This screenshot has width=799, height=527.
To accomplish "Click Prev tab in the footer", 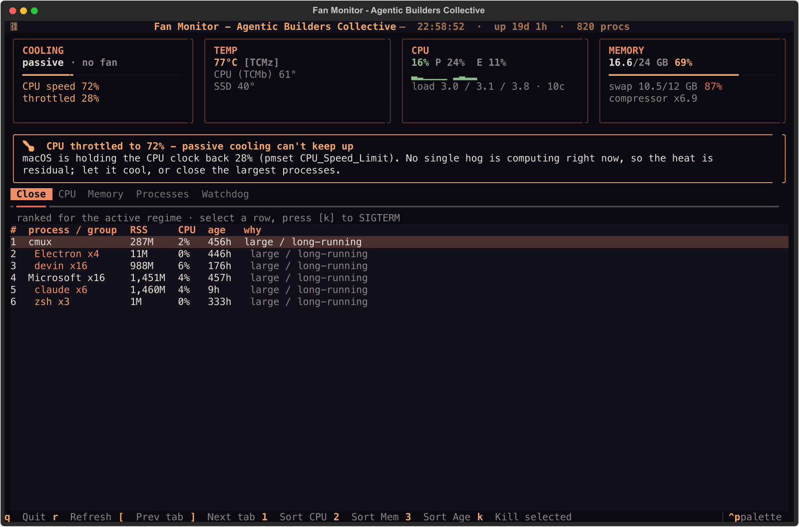I will click(x=151, y=517).
